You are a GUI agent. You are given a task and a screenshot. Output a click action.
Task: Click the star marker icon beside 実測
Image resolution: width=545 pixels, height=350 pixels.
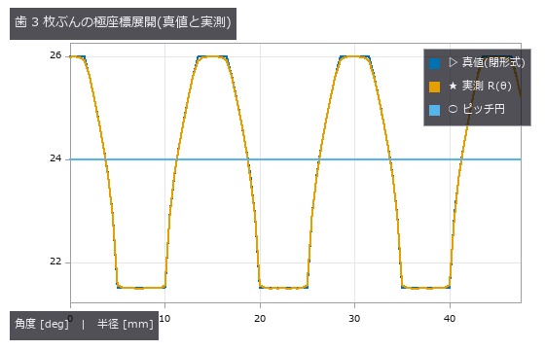pos(453,86)
